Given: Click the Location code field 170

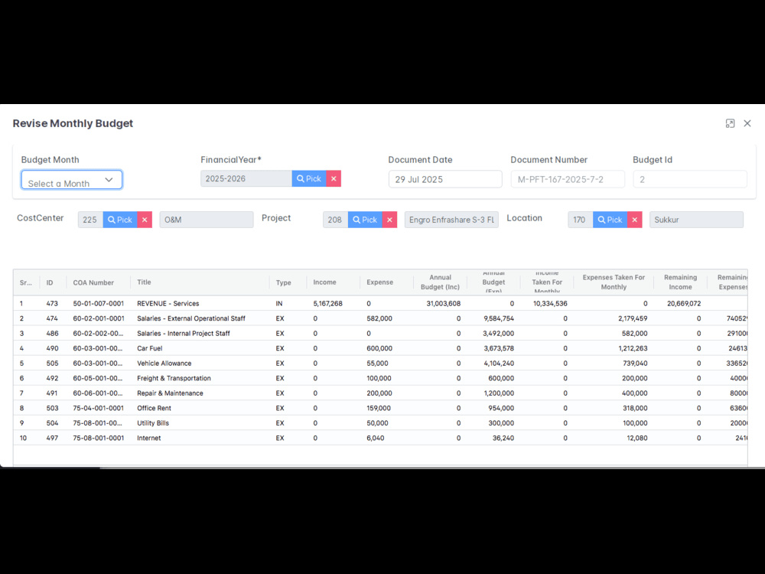Looking at the screenshot, I should click(x=580, y=220).
